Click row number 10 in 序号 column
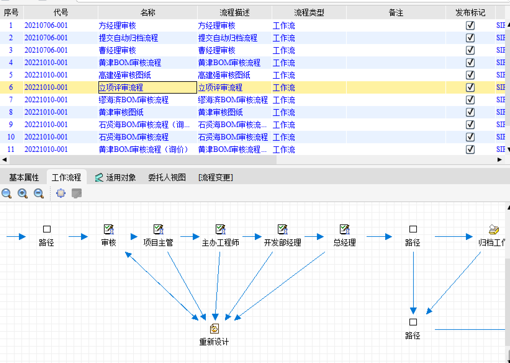Viewport: 510px width, 363px height. (x=11, y=137)
